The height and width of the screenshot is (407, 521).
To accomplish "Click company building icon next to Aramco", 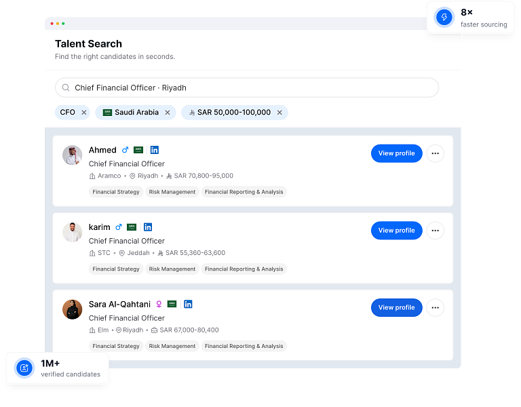I will [x=92, y=176].
